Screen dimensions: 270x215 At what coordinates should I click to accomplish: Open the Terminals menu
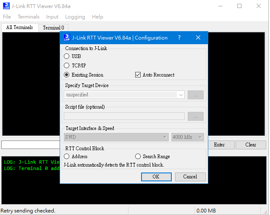pos(29,17)
